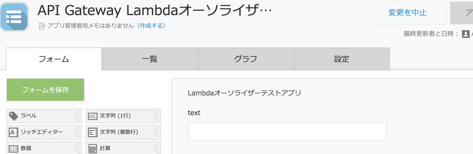Image resolution: width=473 pixels, height=154 pixels.
Task: Click the app list icon beside the title
Action: tap(15, 17)
